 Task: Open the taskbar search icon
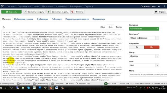tap(6, 88)
